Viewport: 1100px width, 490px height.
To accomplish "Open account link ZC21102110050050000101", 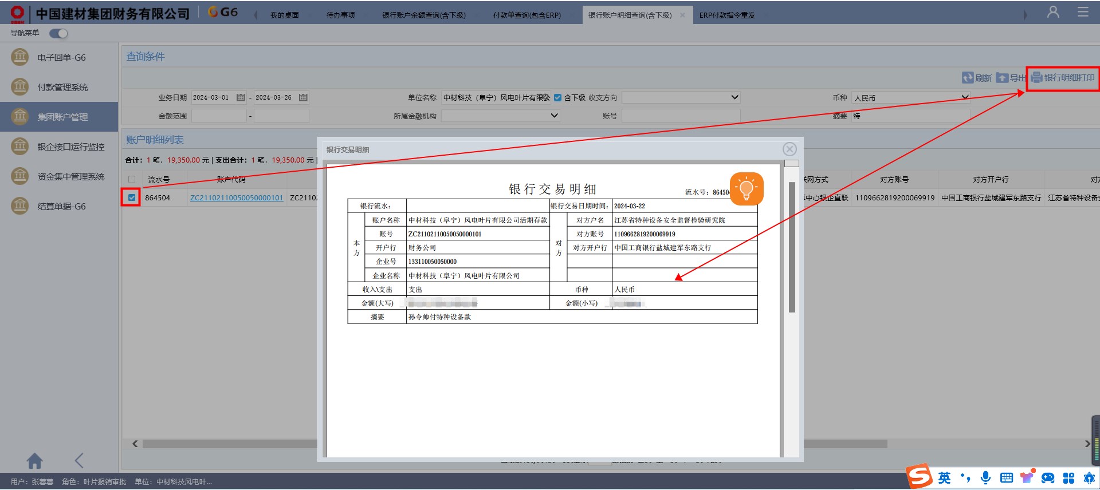I will [x=237, y=197].
